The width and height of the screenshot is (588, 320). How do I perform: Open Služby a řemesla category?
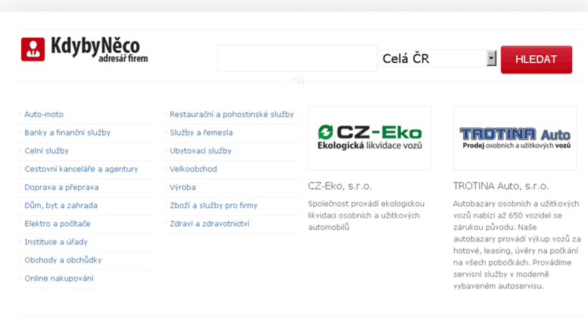pyautogui.click(x=201, y=132)
